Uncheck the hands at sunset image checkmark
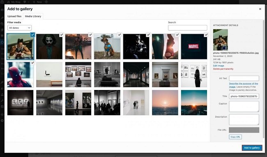The image size is (267, 157). 177,34
